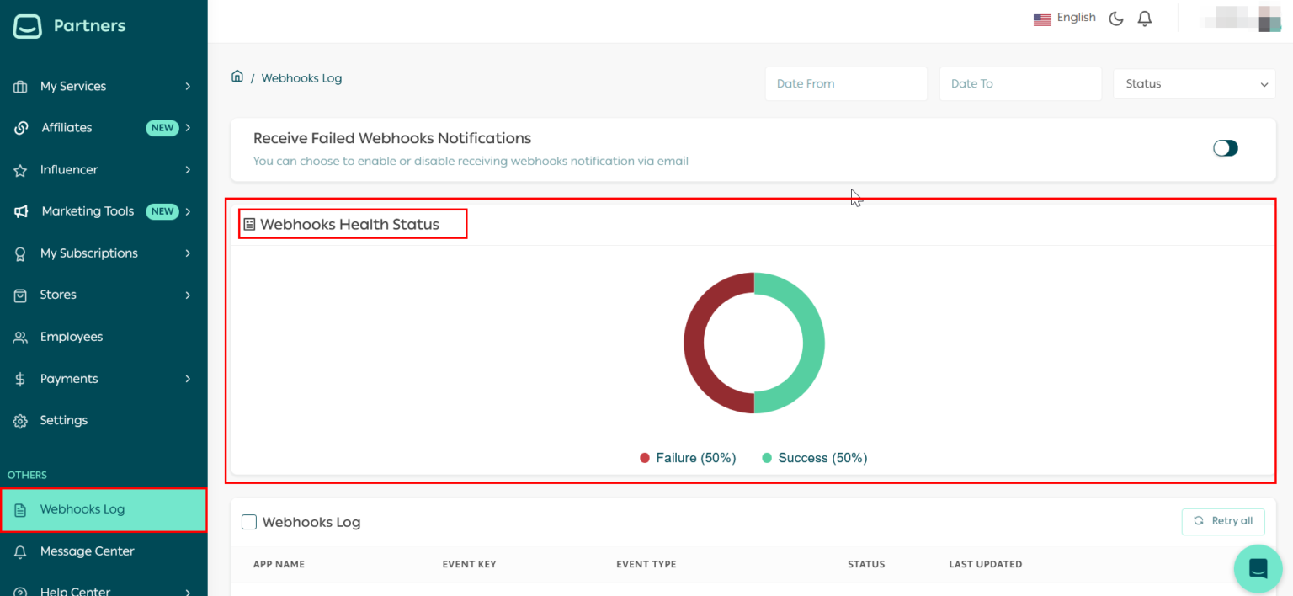Click the My Subscriptions badge icon
Screen dimensions: 1293x596
pos(20,253)
